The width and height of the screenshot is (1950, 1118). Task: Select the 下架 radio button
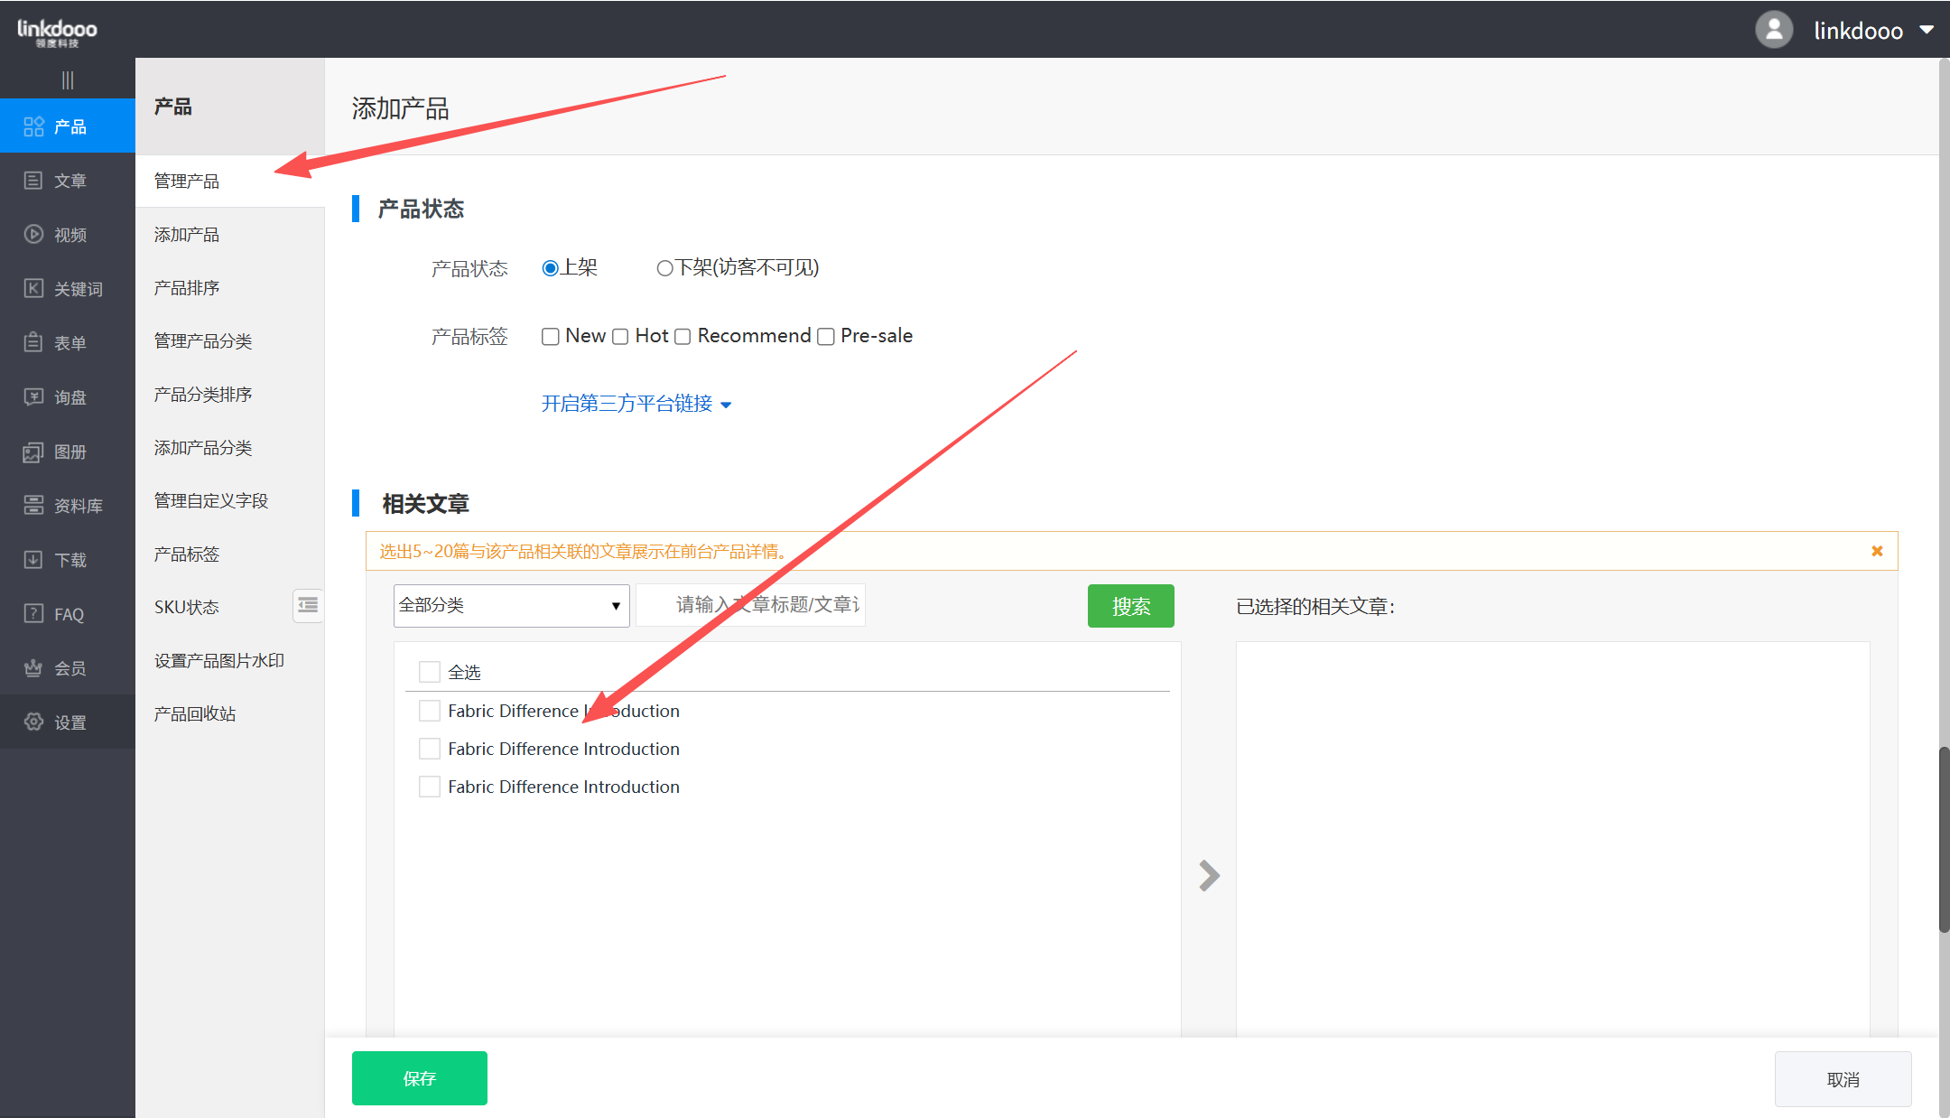pyautogui.click(x=664, y=268)
